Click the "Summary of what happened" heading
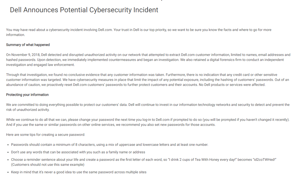 tap(28, 45)
